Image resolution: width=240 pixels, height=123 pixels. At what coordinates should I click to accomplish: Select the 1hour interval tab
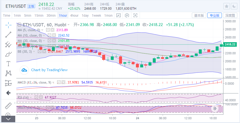click(x=63, y=15)
